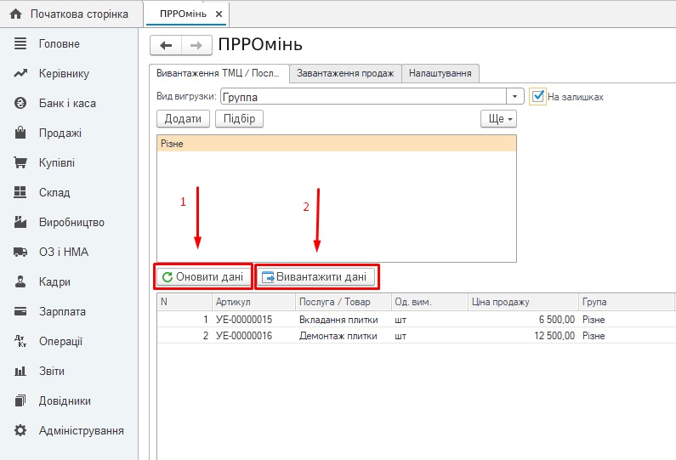Open the Продажі shopping bag icon
This screenshot has width=676, height=460.
point(21,133)
